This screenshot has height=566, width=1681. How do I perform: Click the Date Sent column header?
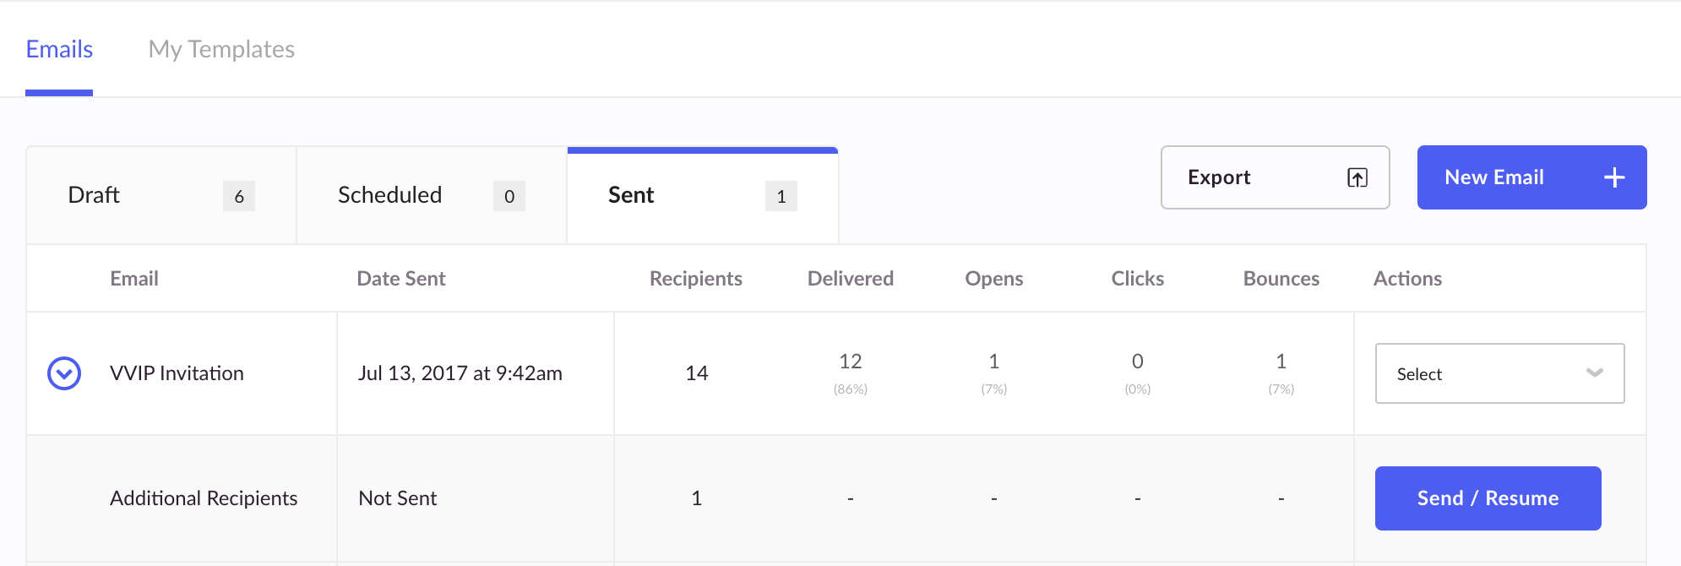coord(401,279)
